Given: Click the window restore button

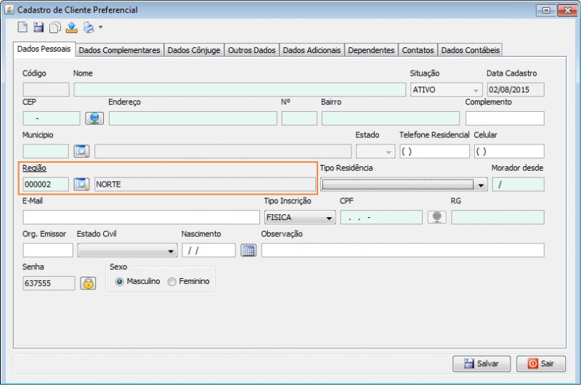Looking at the screenshot, I should point(546,10).
